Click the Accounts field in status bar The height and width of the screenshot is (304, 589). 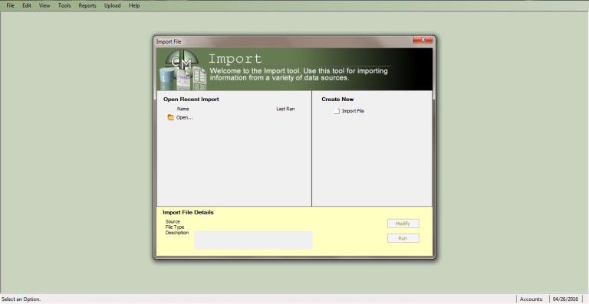pyautogui.click(x=531, y=299)
